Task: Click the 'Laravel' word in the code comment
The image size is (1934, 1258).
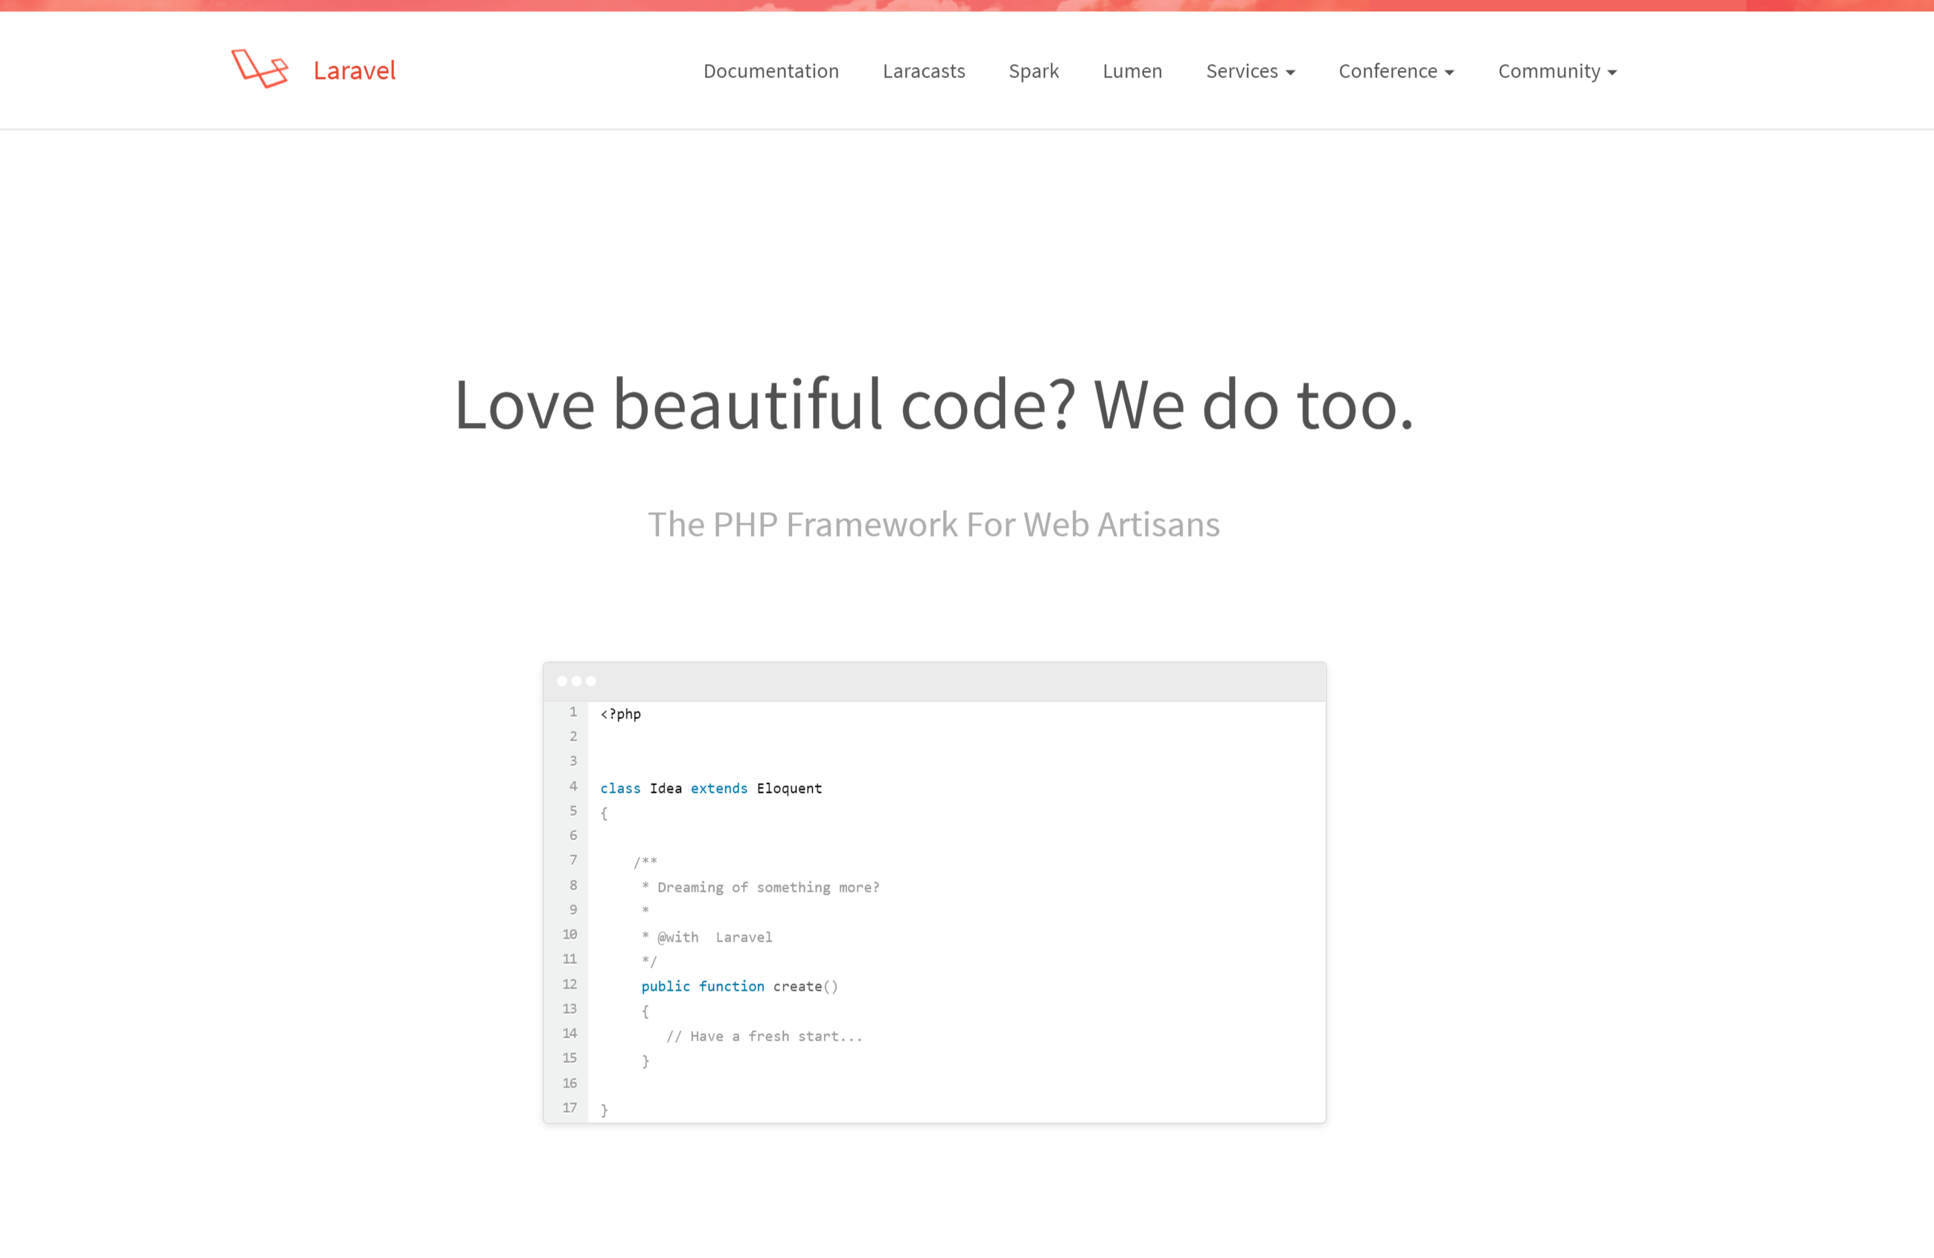Action: click(x=744, y=937)
